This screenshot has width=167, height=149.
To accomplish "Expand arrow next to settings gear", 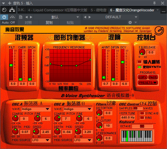I will (x=136, y=22).
